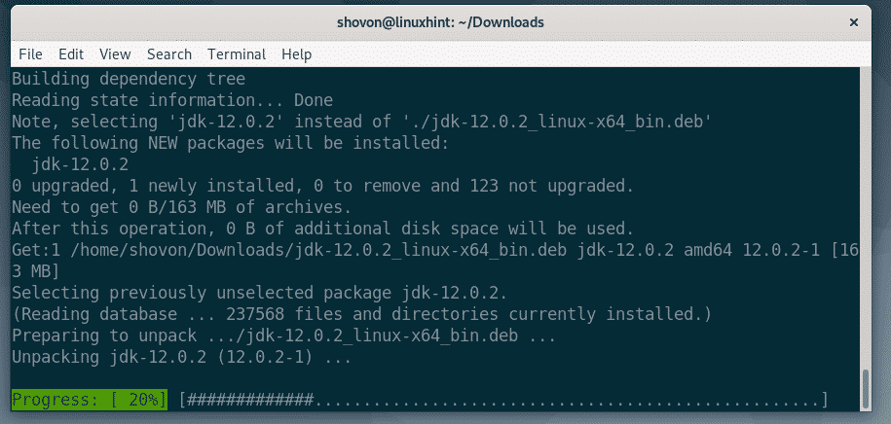Open the Terminal menu
Viewport: 891px width, 424px height.
pos(237,54)
